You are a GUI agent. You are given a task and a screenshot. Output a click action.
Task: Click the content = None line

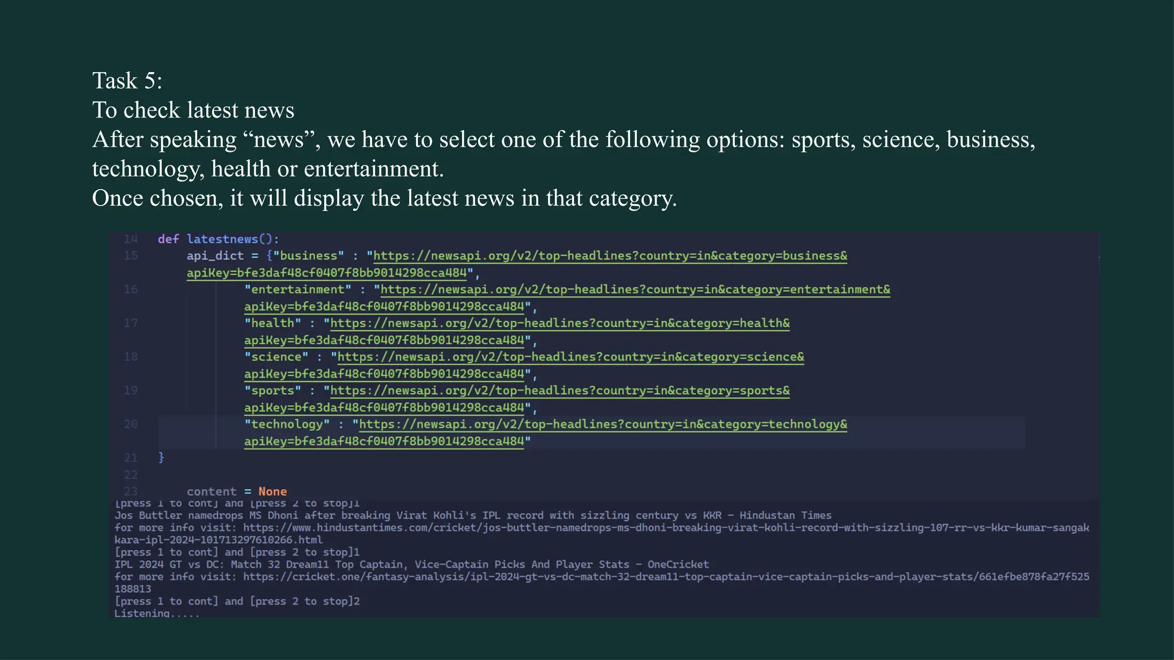(x=236, y=492)
